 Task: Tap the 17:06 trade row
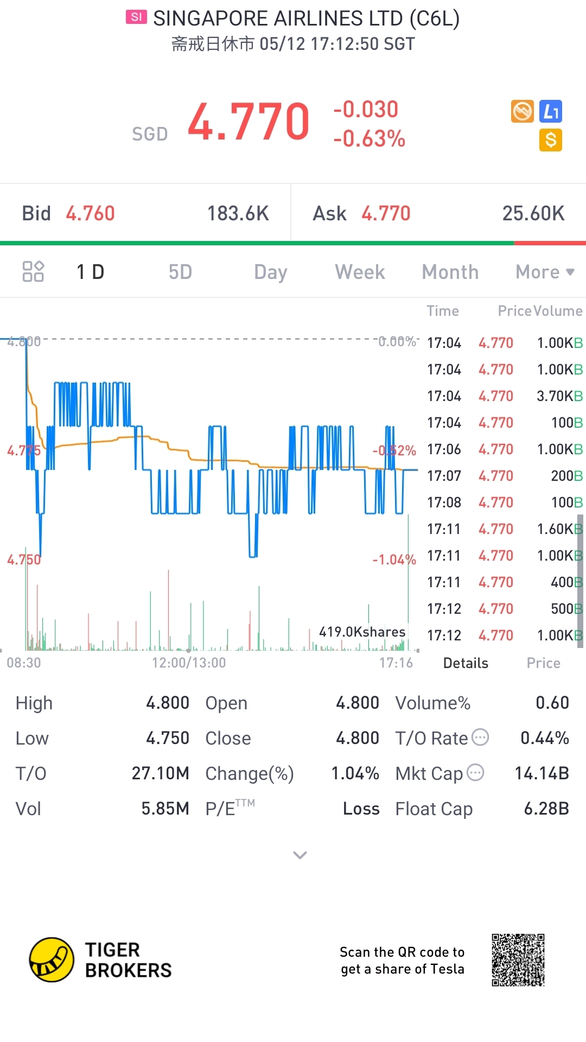coord(505,449)
